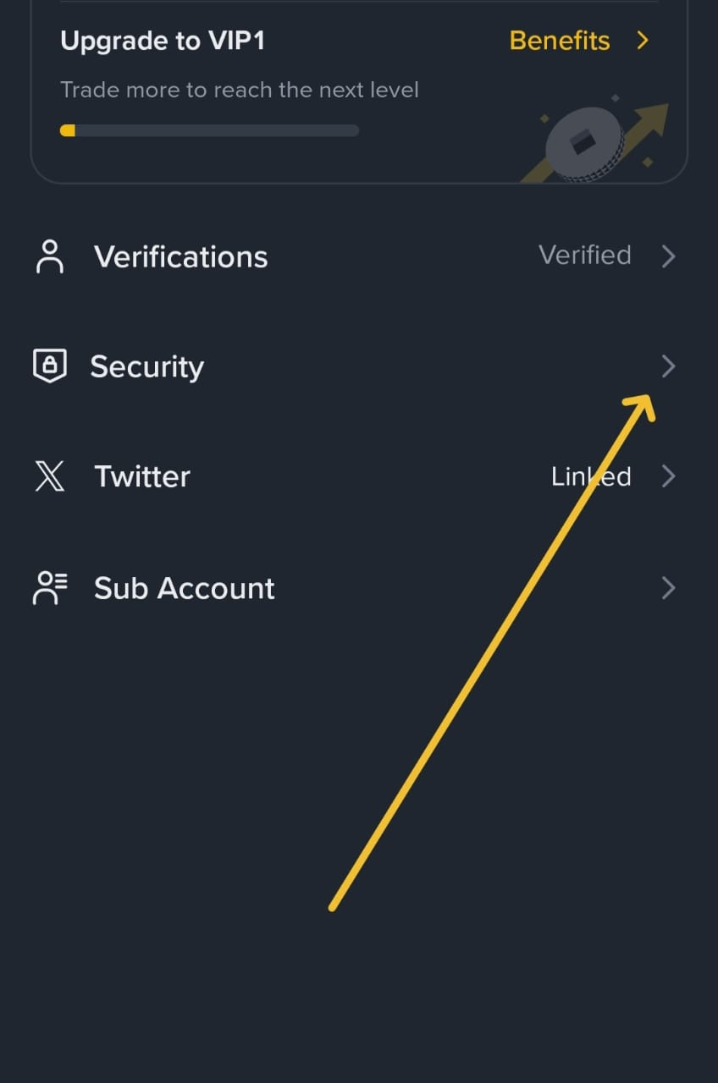Tap the Sub Account people icon
The width and height of the screenshot is (718, 1083).
point(50,588)
